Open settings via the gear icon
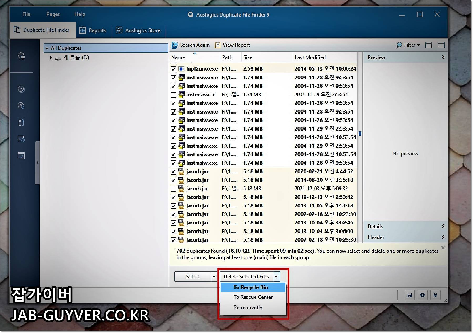Image resolution: width=473 pixels, height=333 pixels. coord(422,295)
